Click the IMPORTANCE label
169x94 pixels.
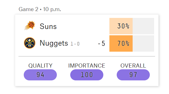pos(87,66)
